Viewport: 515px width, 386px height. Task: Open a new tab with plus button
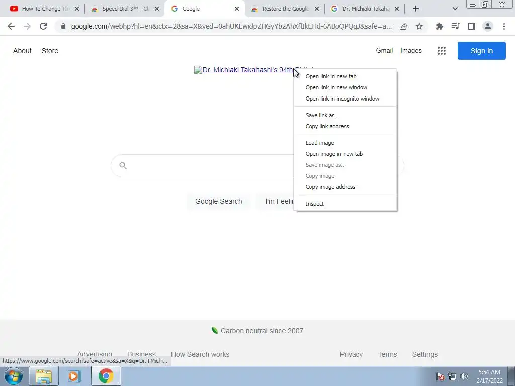tap(416, 9)
